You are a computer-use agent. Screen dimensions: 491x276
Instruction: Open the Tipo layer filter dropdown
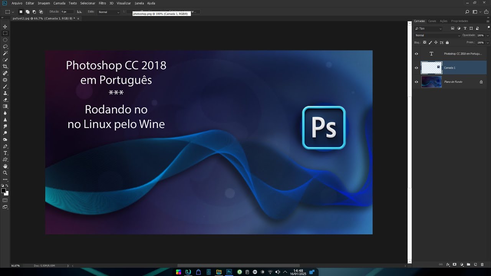428,29
